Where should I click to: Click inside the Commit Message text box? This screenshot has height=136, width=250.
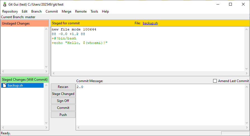pos(160,105)
